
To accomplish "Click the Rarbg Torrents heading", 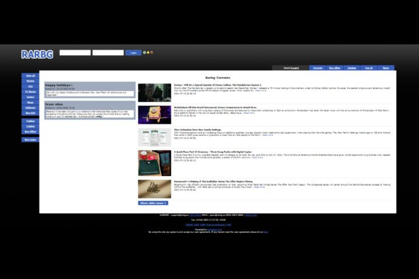I will coord(217,78).
